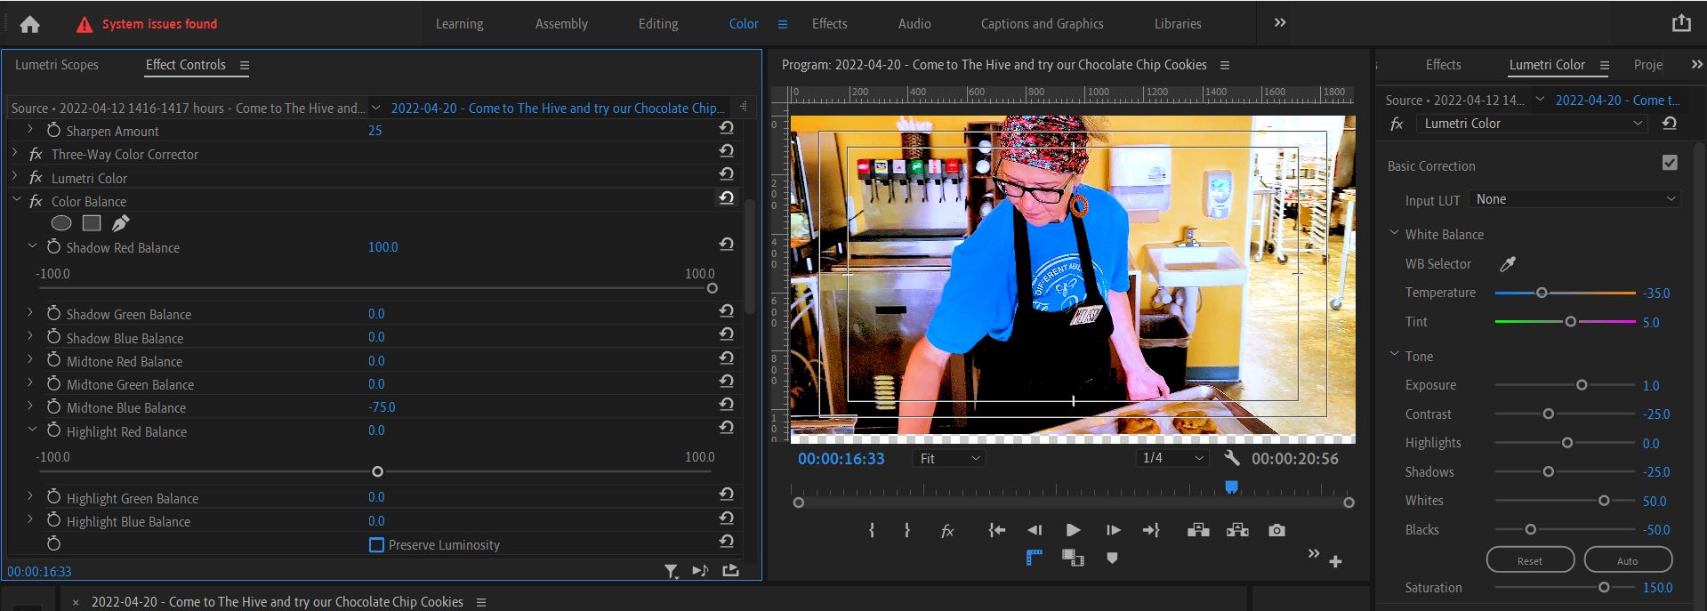Go to the Home screen icon

[x=29, y=24]
